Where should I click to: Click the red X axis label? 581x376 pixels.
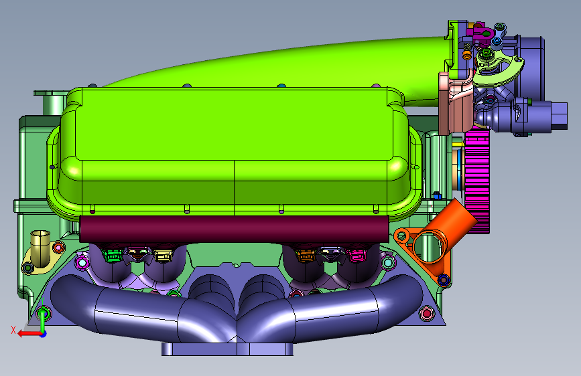click(x=13, y=330)
